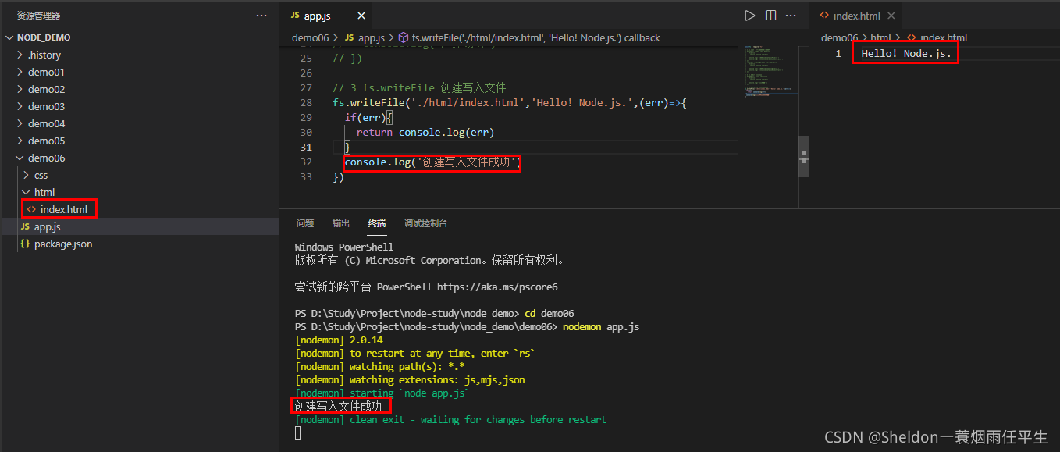Viewport: 1060px width, 452px height.
Task: Open the 问题 (Problems) panel tab
Action: coord(305,223)
